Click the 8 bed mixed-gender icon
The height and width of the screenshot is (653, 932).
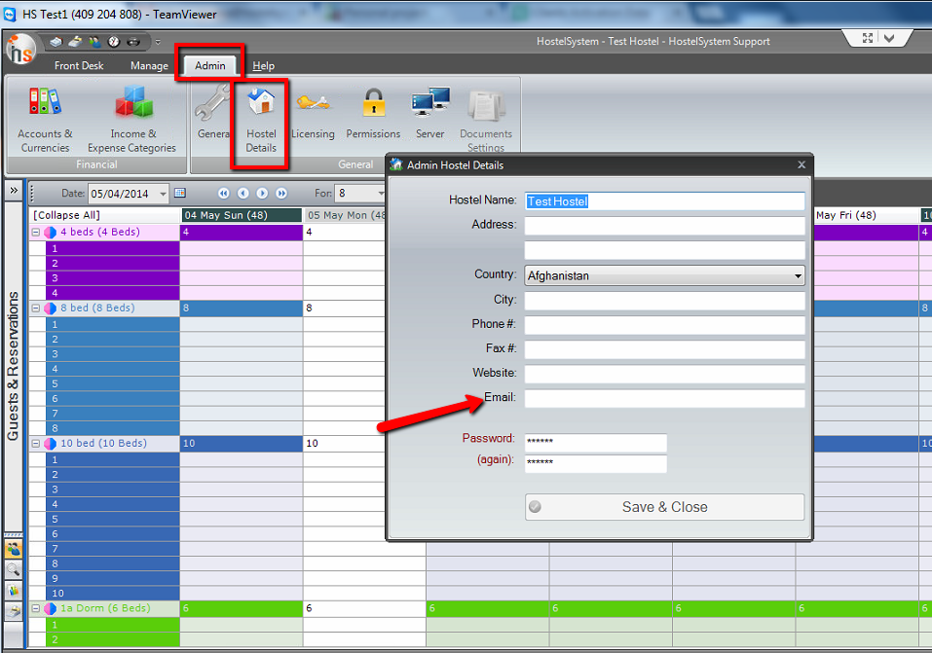pos(51,308)
